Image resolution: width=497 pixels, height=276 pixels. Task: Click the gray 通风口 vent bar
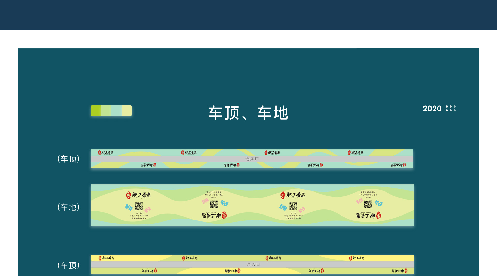point(252,158)
